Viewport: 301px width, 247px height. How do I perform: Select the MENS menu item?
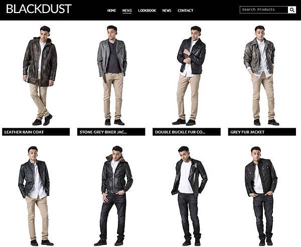[x=127, y=11]
